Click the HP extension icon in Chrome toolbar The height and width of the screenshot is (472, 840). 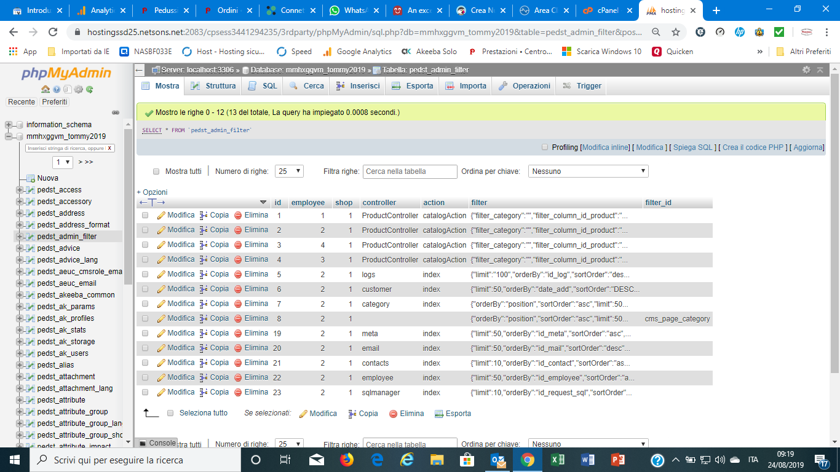[740, 32]
